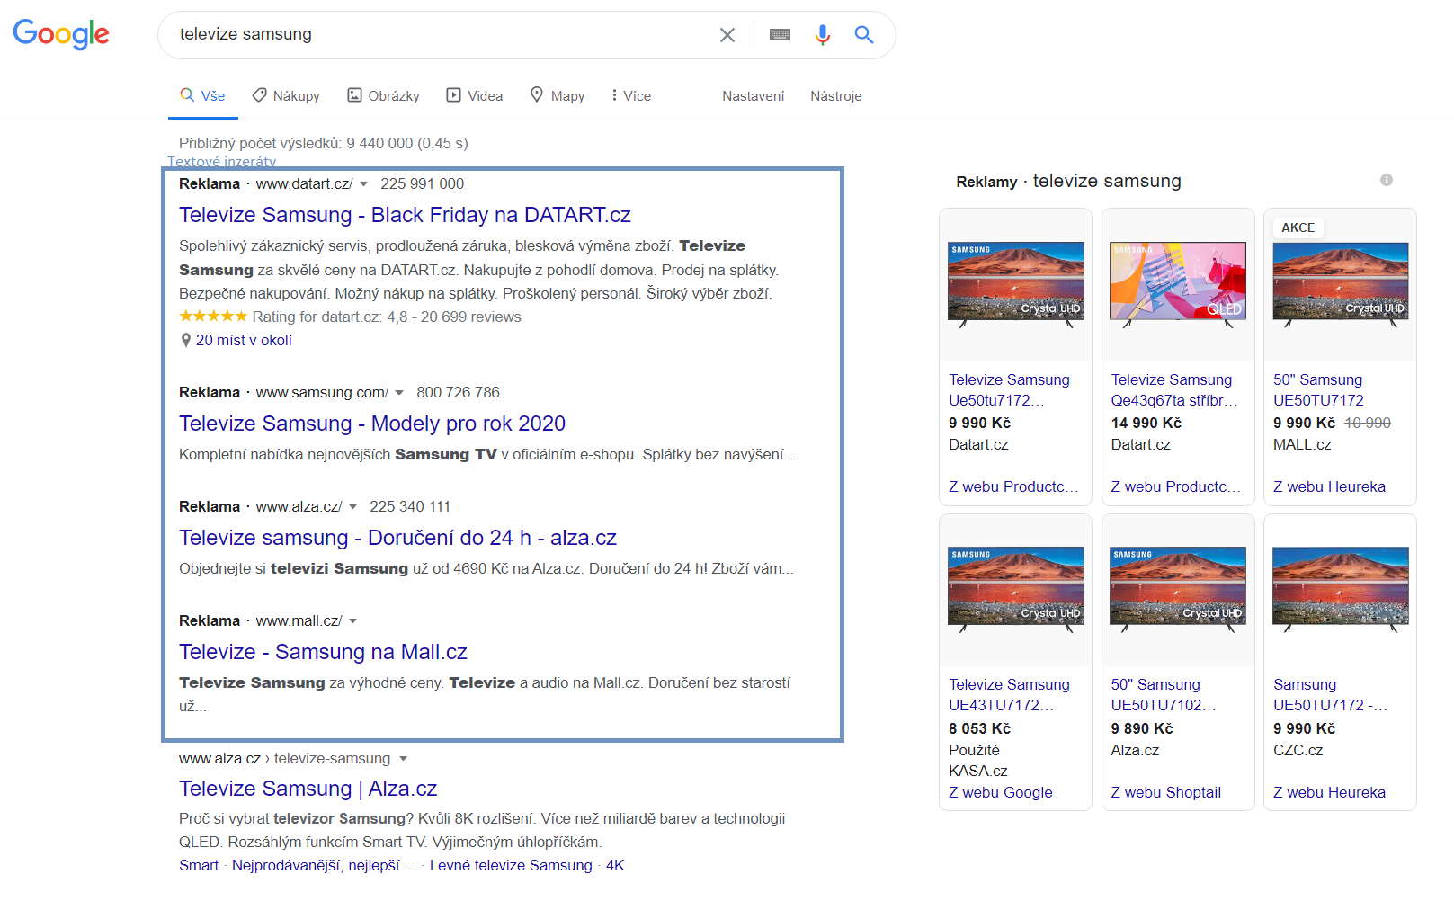Open the Videa search tab
This screenshot has width=1454, height=901.
[x=475, y=96]
